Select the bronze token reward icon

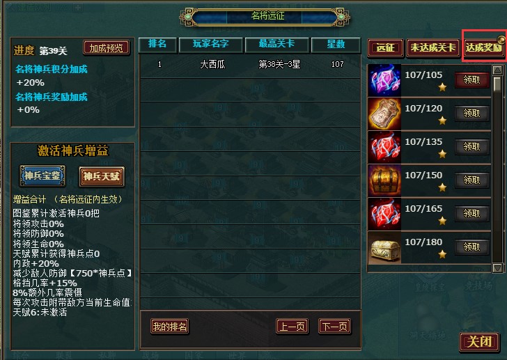(x=384, y=114)
